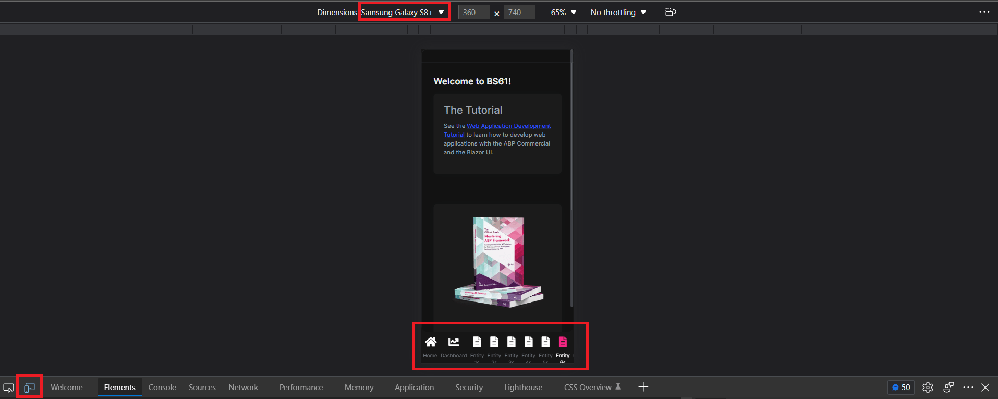The height and width of the screenshot is (399, 998).
Task: Click 'The Tutorial' card title
Action: [x=473, y=110]
